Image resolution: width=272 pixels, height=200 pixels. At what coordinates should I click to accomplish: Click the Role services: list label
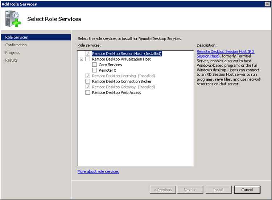pos(89,45)
